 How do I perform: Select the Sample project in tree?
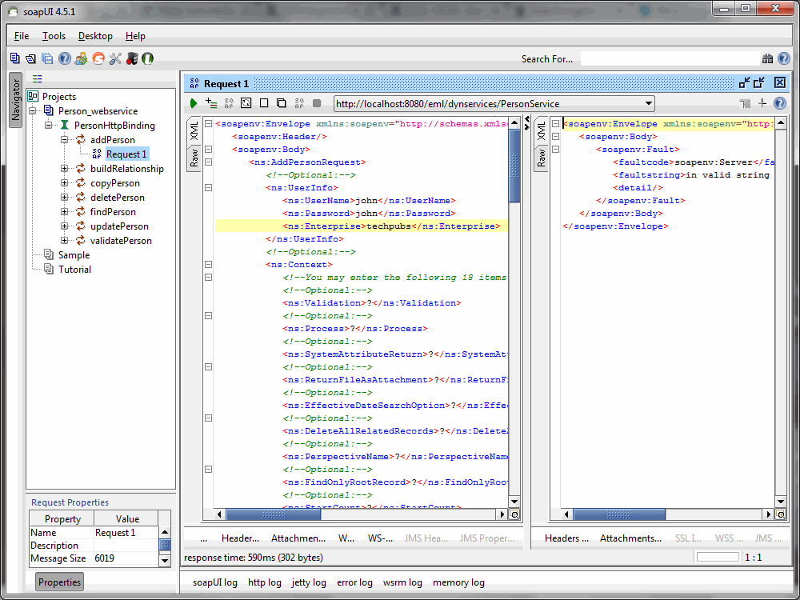pos(74,255)
